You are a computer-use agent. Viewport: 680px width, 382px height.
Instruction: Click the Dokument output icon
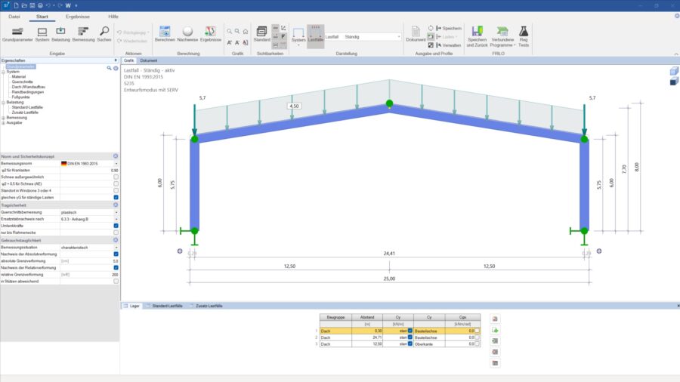pos(416,33)
